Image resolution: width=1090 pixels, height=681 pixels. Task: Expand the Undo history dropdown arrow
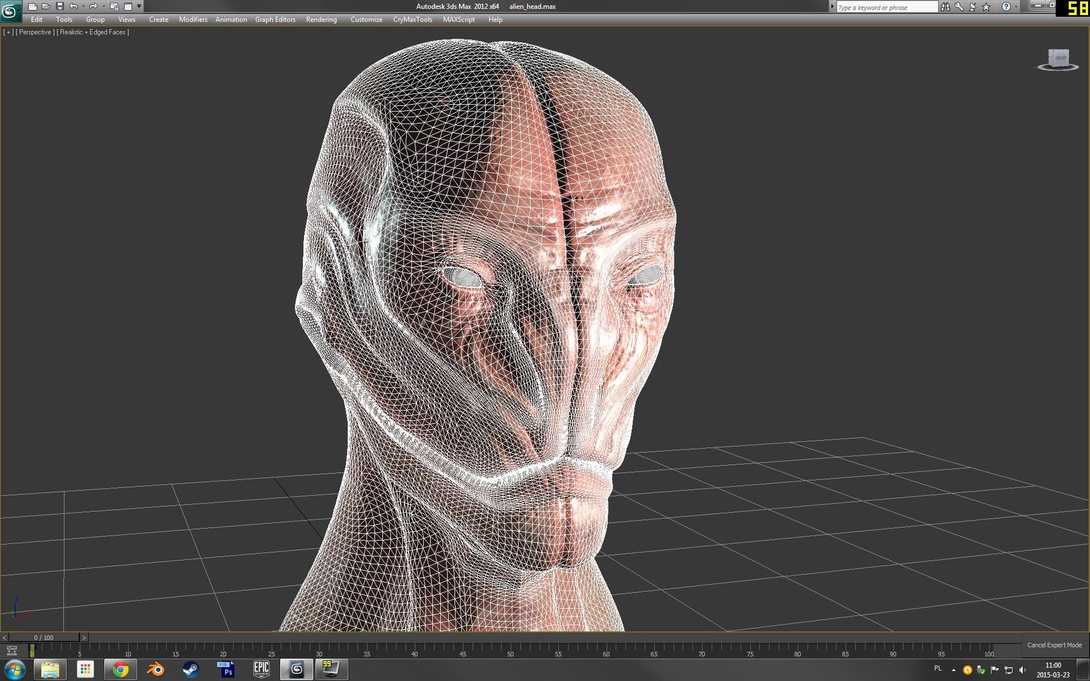83,6
